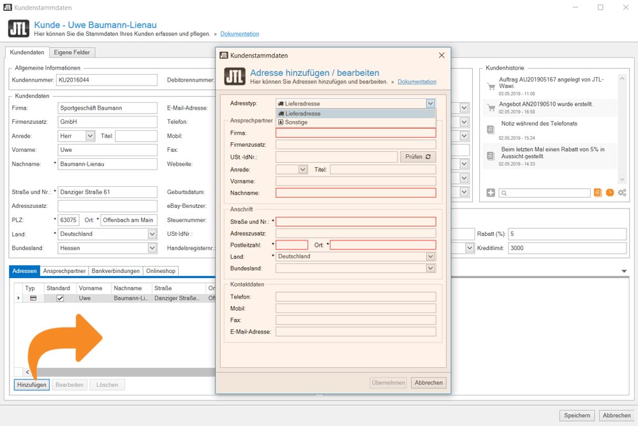This screenshot has height=426, width=638.
Task: Switch to the Ansprechpartner tab
Action: (x=64, y=271)
